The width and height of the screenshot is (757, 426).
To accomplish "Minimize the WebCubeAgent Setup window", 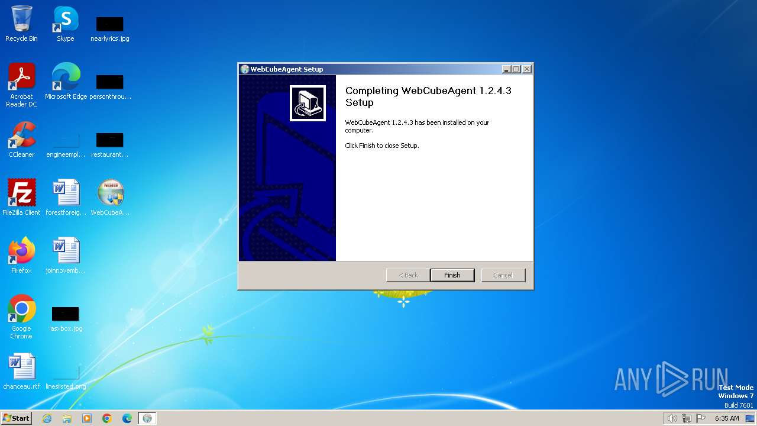I will coord(506,69).
